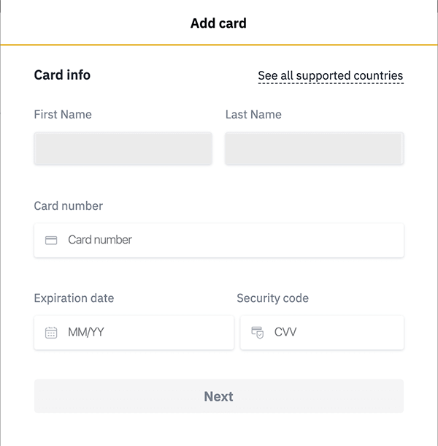Click the Card number placeholder text

click(x=100, y=240)
